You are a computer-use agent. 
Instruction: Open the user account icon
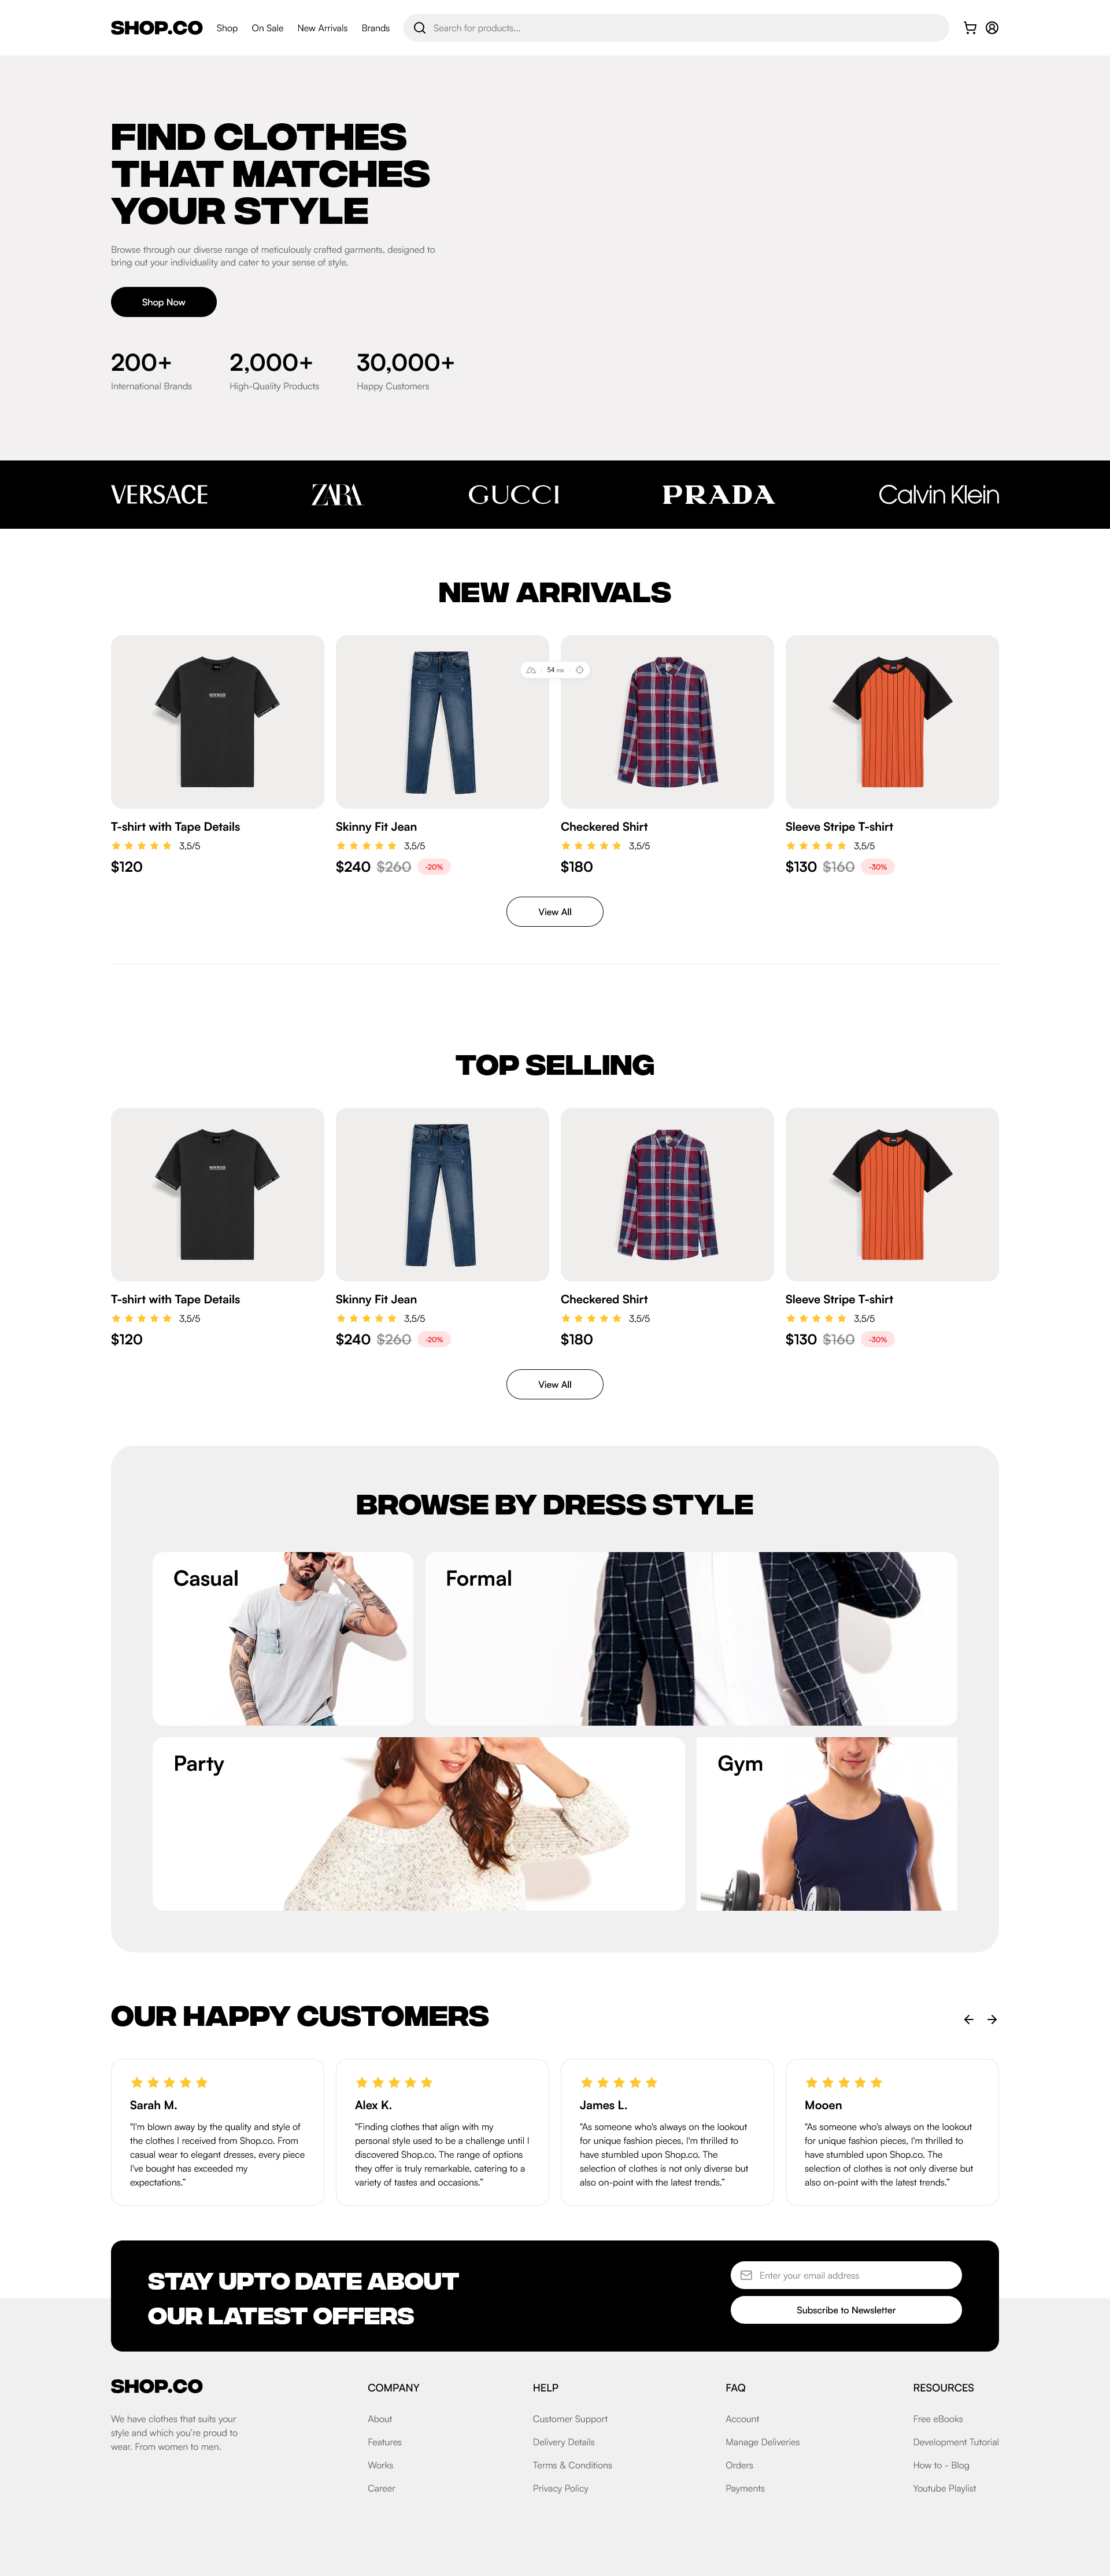coord(992,28)
